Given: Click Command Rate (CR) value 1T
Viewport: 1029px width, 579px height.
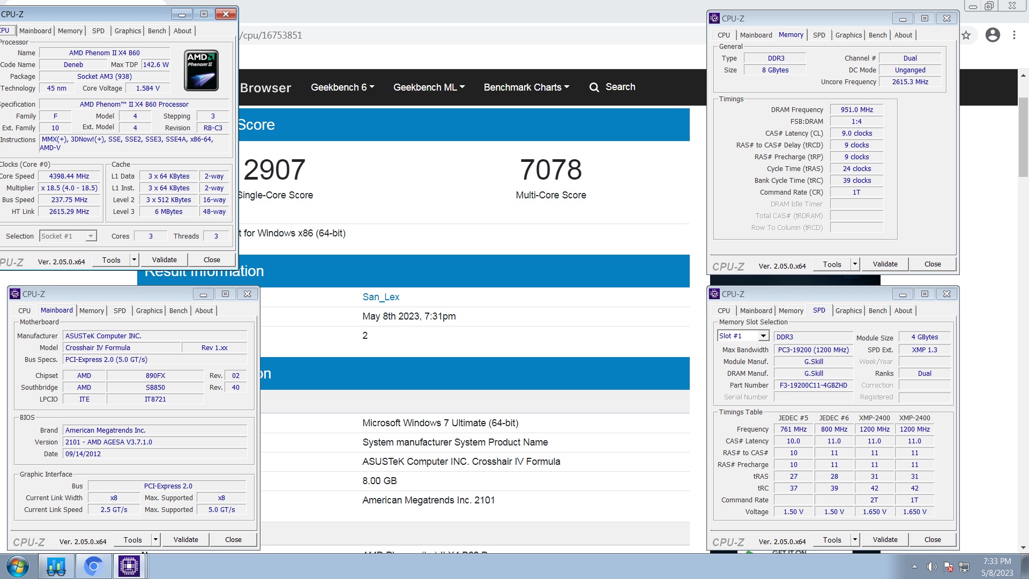Looking at the screenshot, I should [856, 192].
